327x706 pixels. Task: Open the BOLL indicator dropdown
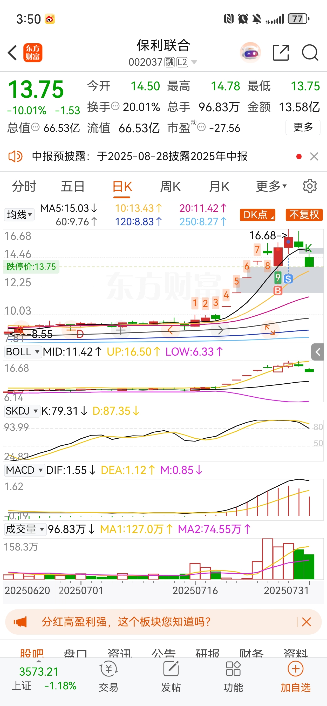coord(23,352)
